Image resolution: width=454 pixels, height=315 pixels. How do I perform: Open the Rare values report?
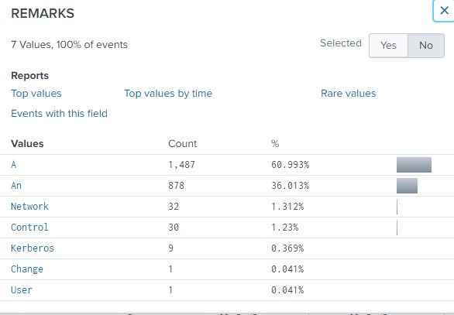coord(349,94)
